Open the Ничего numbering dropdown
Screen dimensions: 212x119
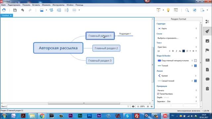(x=177, y=90)
